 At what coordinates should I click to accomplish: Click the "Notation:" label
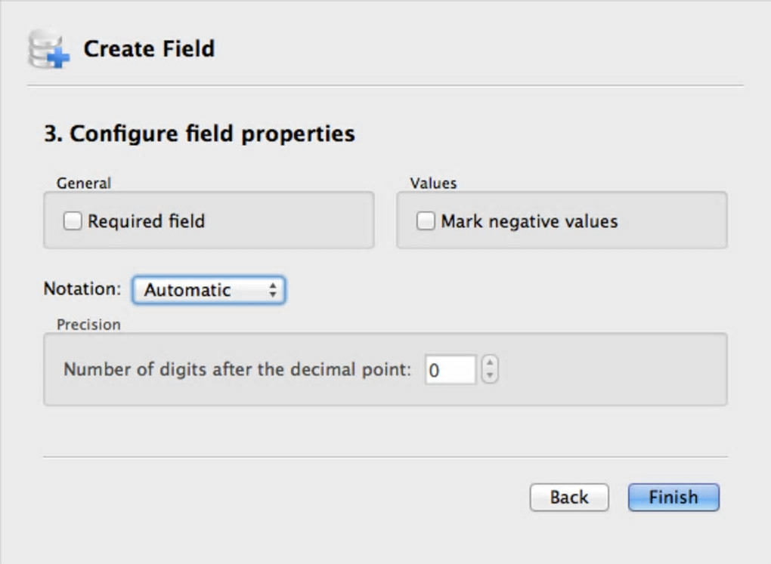click(82, 289)
